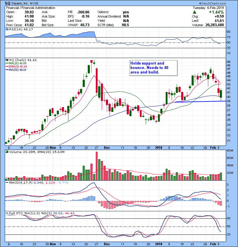238x247 pixels.
Task: Click the NYSE exchange label
Action: click(34, 4)
